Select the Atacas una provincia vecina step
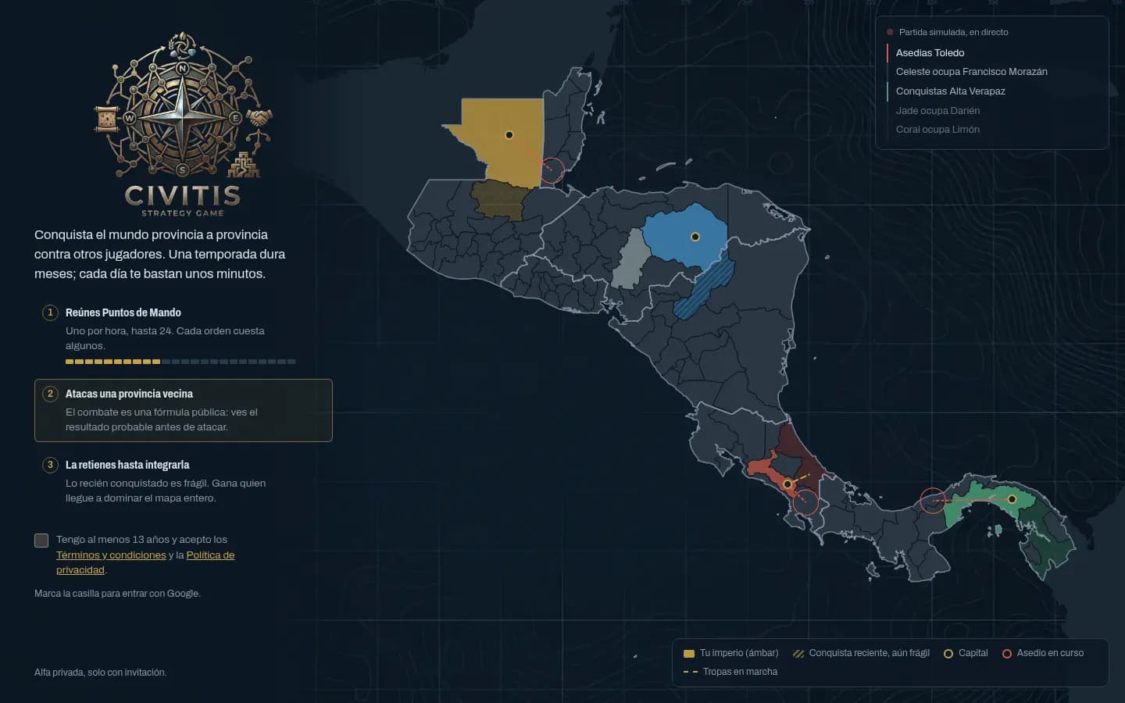This screenshot has width=1125, height=703. [184, 410]
